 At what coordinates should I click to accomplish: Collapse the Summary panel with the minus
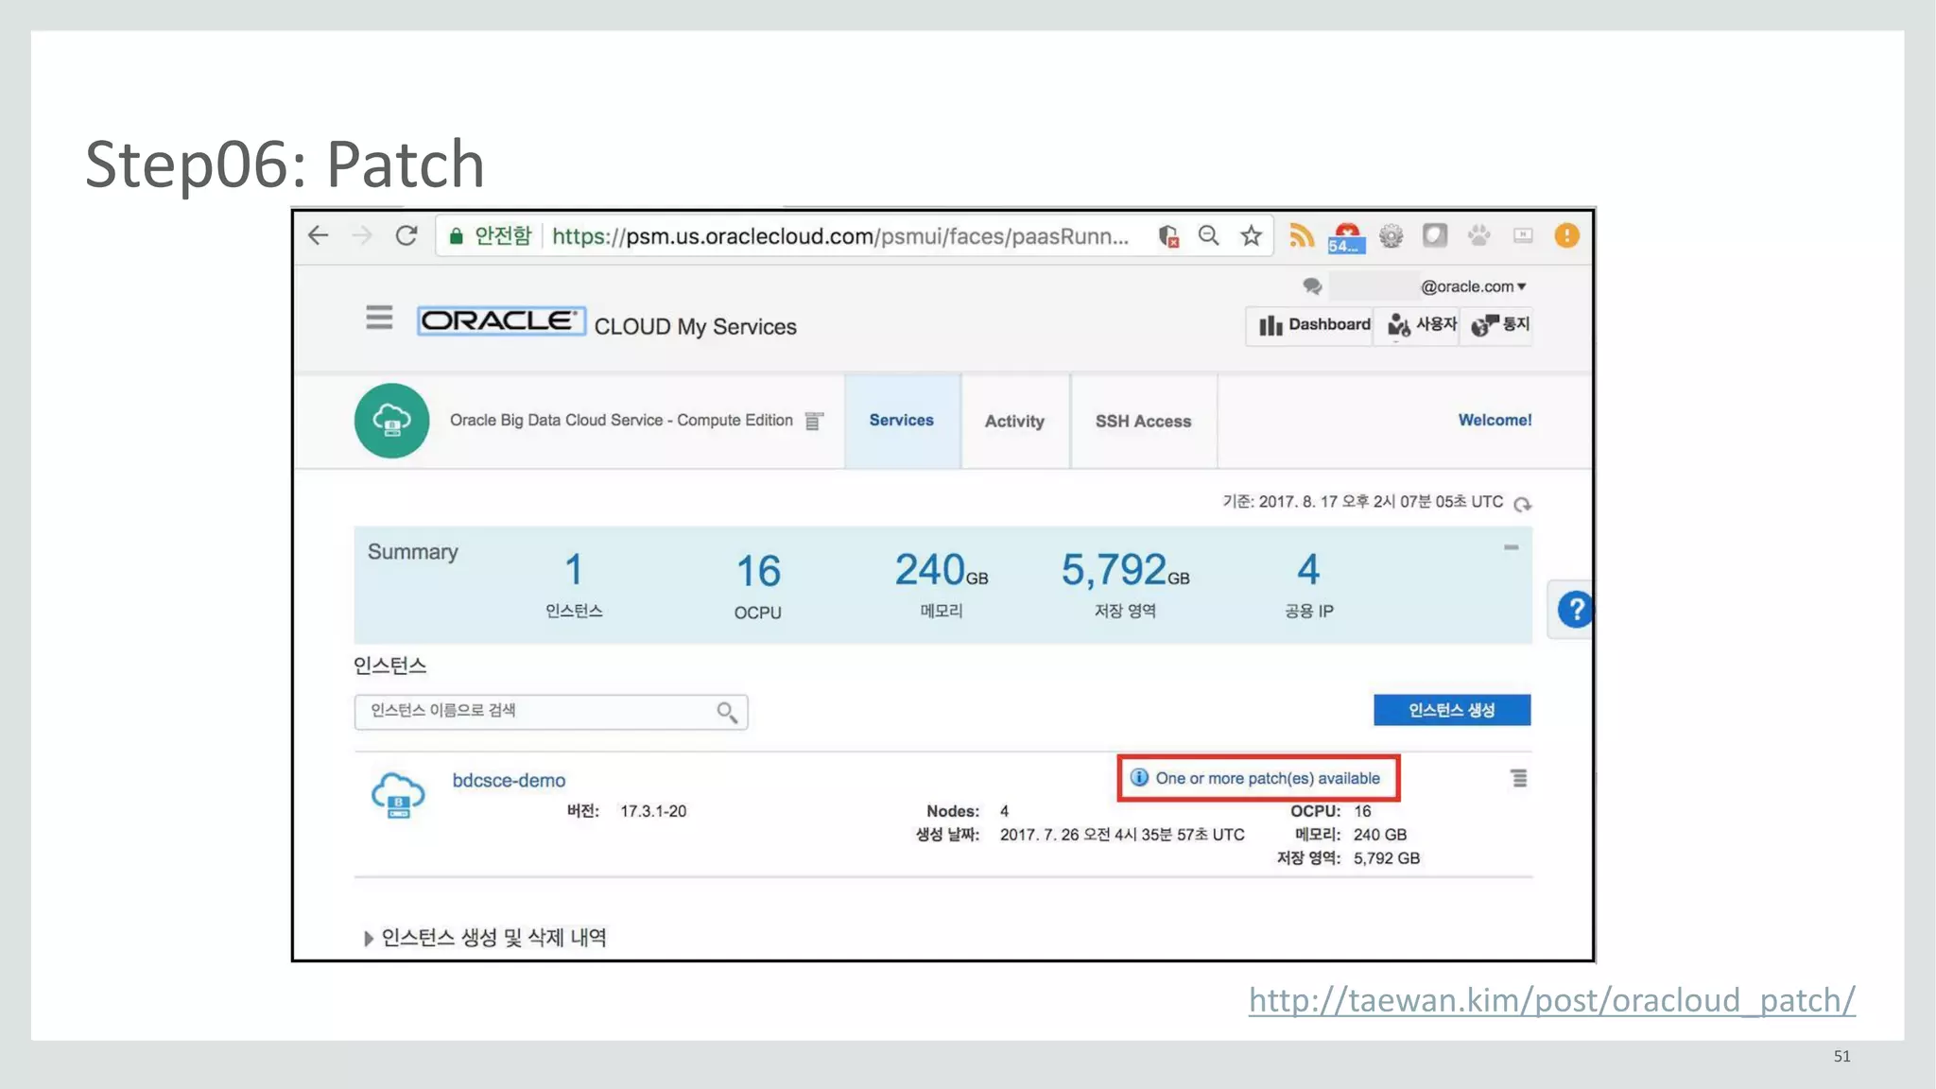[1511, 547]
